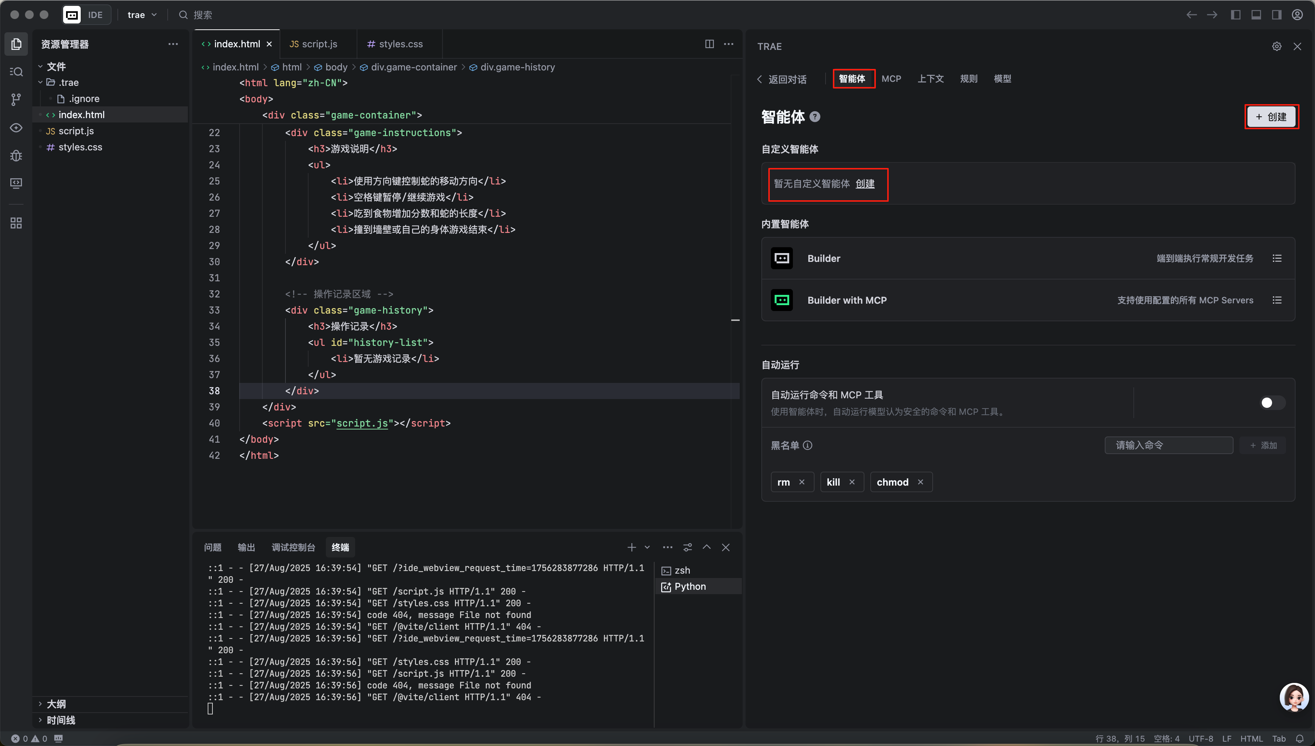1315x746 pixels.
Task: Open the 输出 panel tab
Action: 247,547
